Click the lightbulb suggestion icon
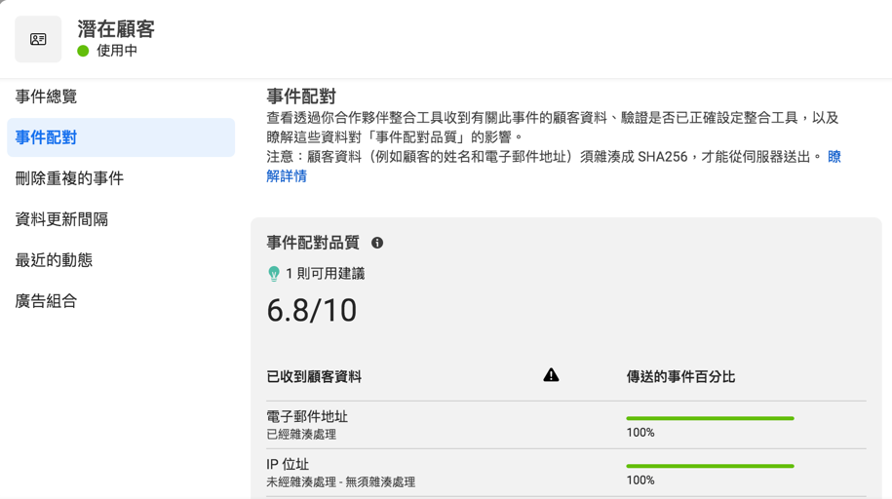 click(274, 275)
